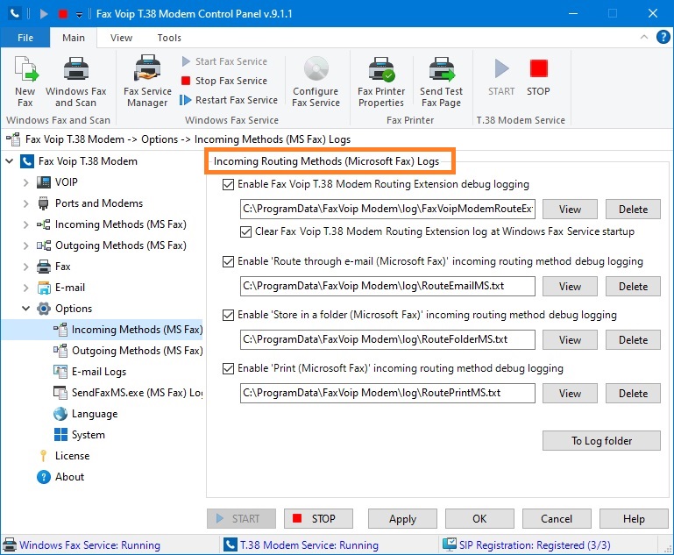Screen dimensions: 674x555
Task: Click Start Fax Service in ribbon
Action: [224, 61]
